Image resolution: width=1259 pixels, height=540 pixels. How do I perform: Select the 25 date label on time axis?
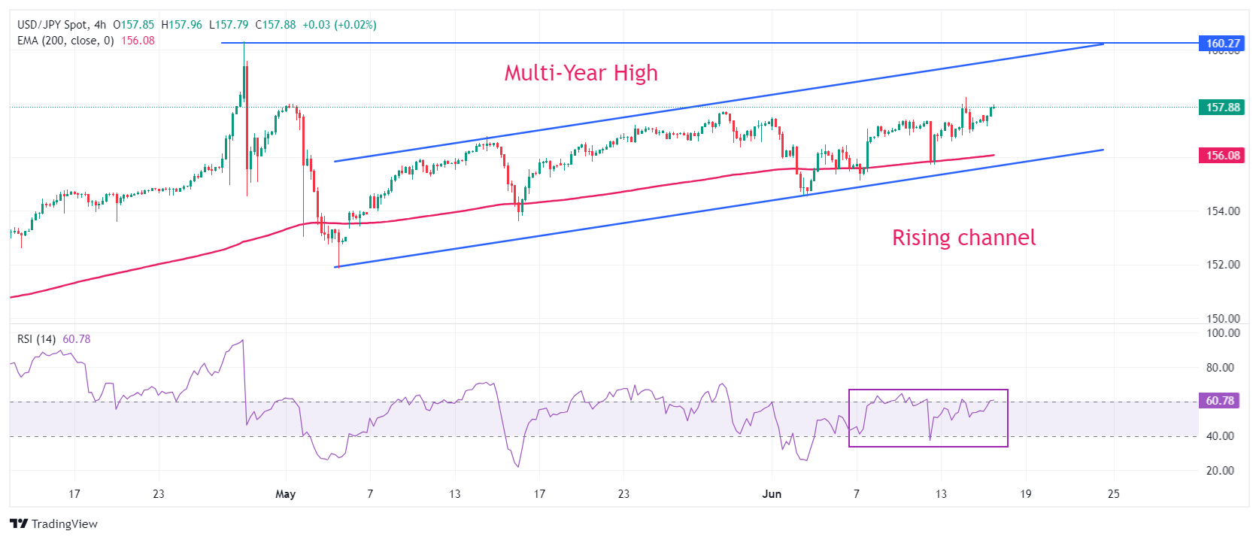(x=1113, y=494)
